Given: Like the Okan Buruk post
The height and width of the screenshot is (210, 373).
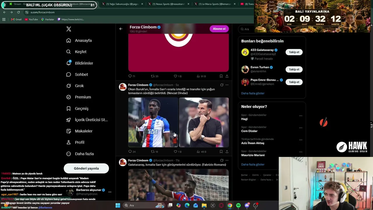Looking at the screenshot, I should pos(177,152).
